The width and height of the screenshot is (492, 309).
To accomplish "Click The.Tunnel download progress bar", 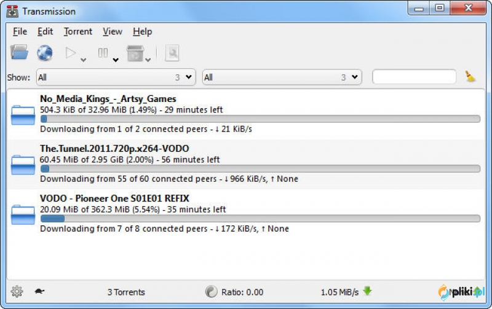I will point(260,168).
